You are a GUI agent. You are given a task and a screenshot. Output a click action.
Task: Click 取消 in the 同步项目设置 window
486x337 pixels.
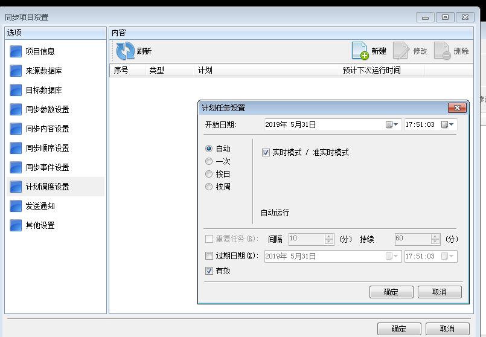pos(447,329)
